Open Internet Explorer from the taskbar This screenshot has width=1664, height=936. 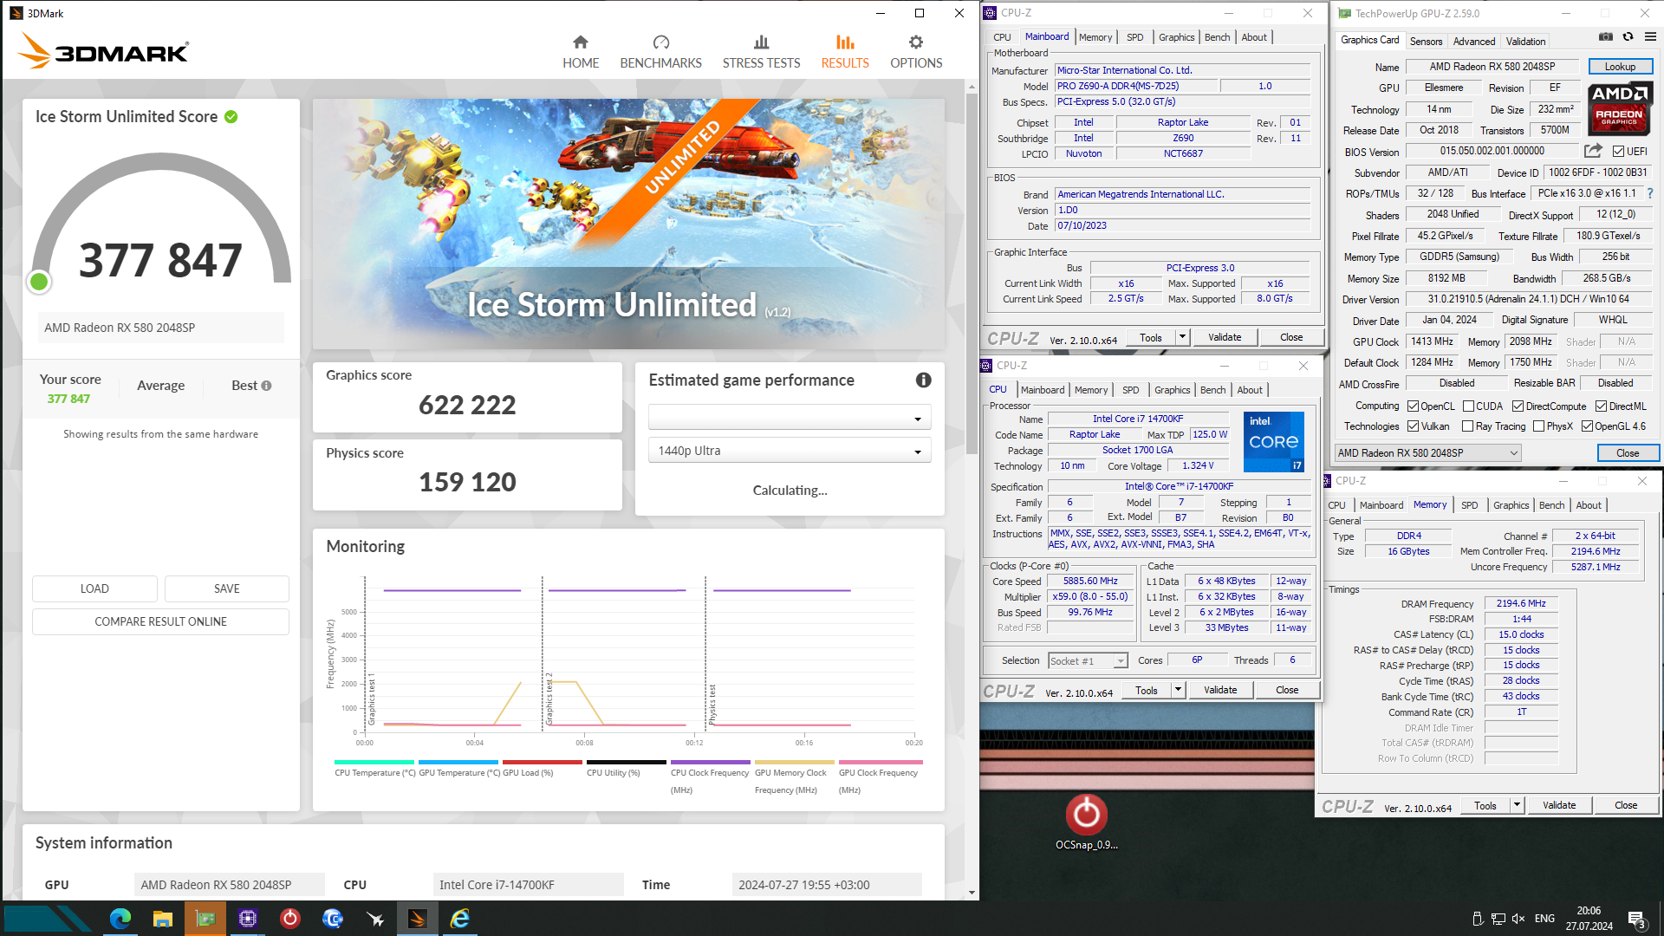[460, 919]
